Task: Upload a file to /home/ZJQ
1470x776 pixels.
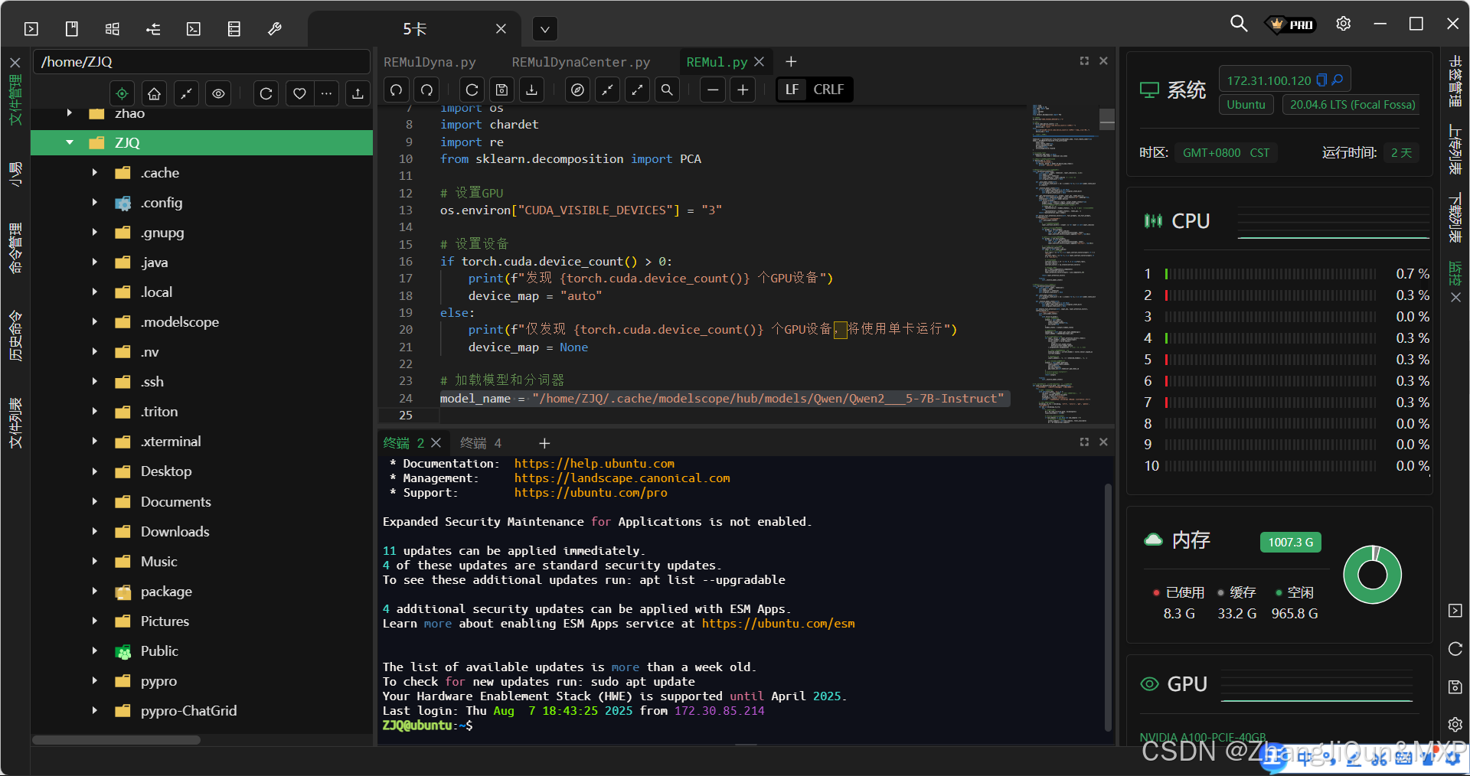Action: pos(358,93)
